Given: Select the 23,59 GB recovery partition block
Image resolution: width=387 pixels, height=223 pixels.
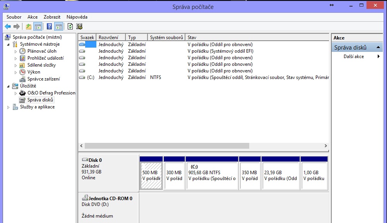Looking at the screenshot, I should [x=280, y=175].
